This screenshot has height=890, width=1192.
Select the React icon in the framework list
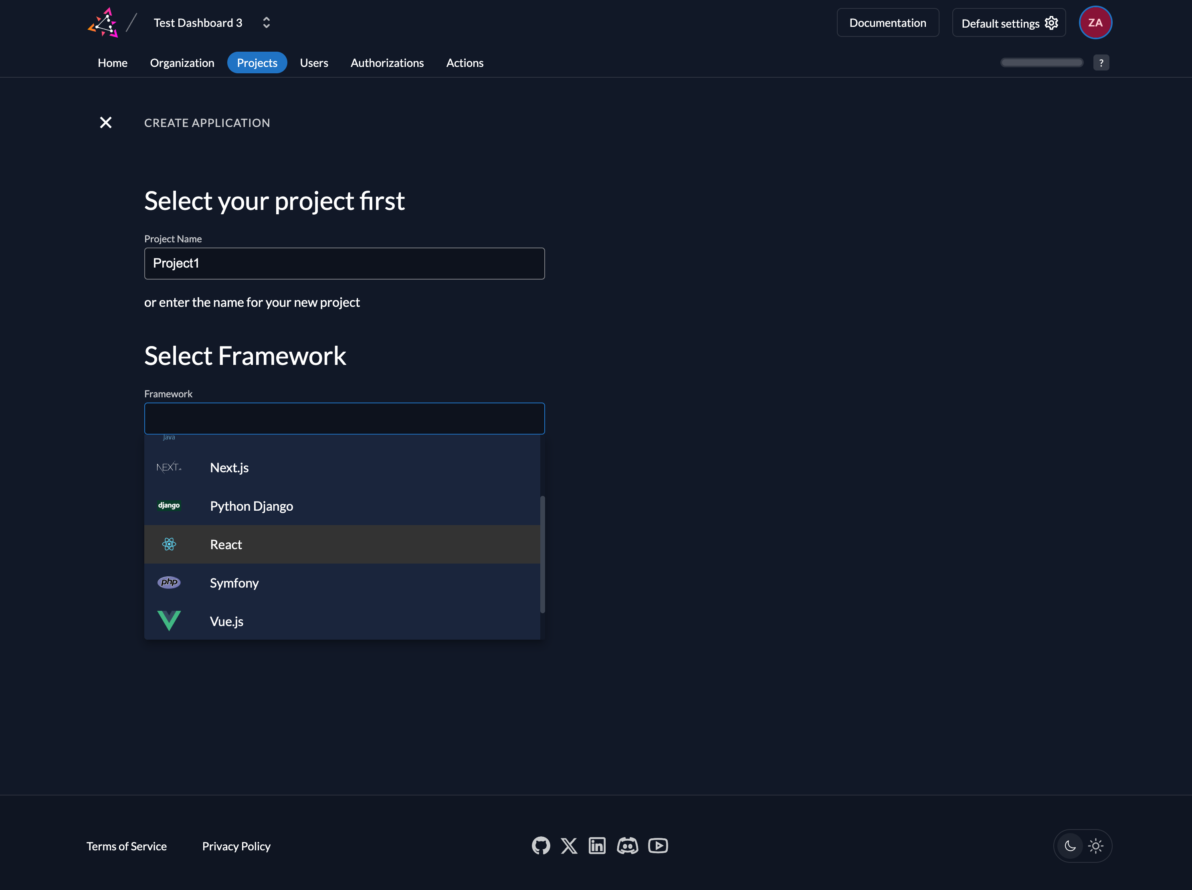[169, 544]
